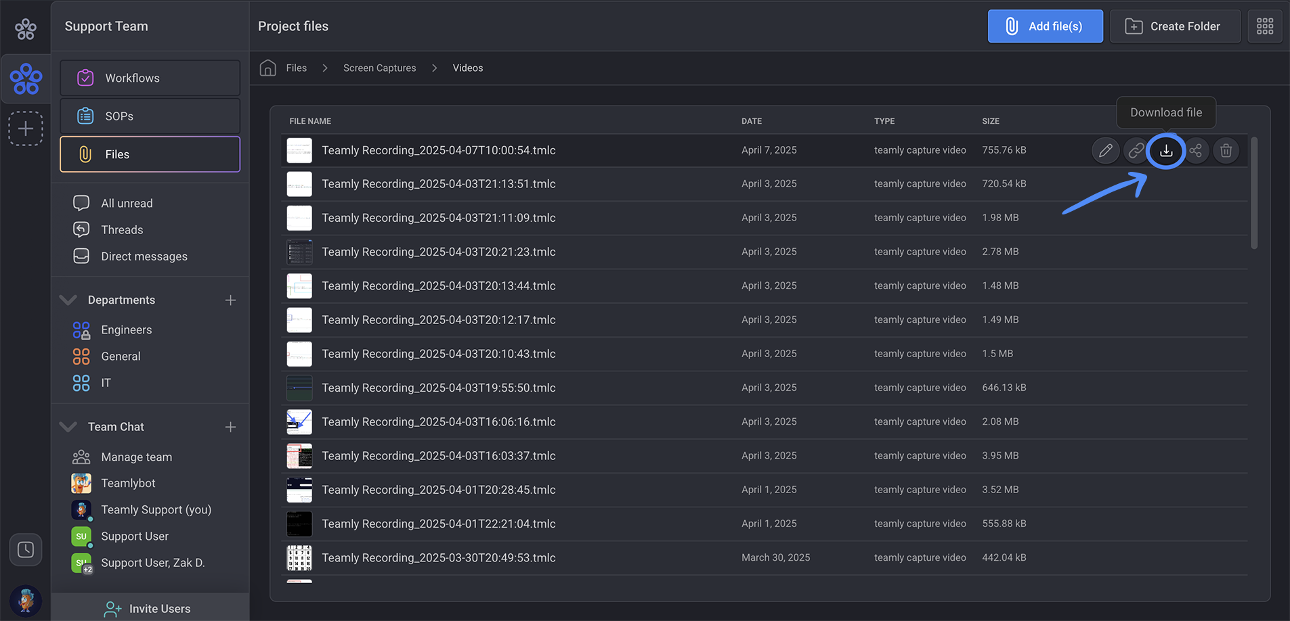Viewport: 1290px width, 621px height.
Task: Click Videos breadcrumb item
Action: pos(468,68)
